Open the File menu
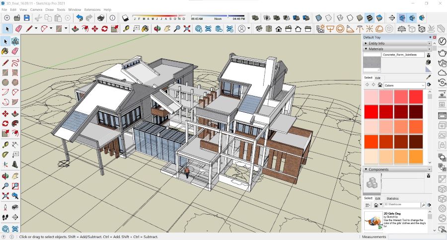Screen dimensions: 447x240 click(4, 10)
